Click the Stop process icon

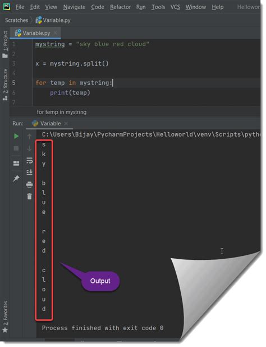(16, 148)
